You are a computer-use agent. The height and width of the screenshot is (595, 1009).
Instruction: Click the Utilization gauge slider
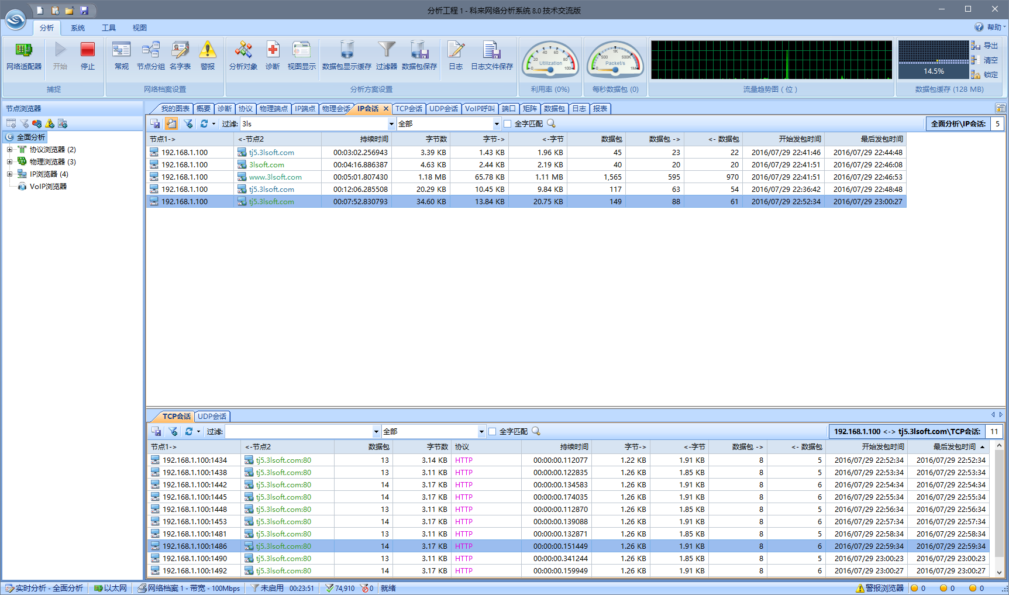coord(550,70)
